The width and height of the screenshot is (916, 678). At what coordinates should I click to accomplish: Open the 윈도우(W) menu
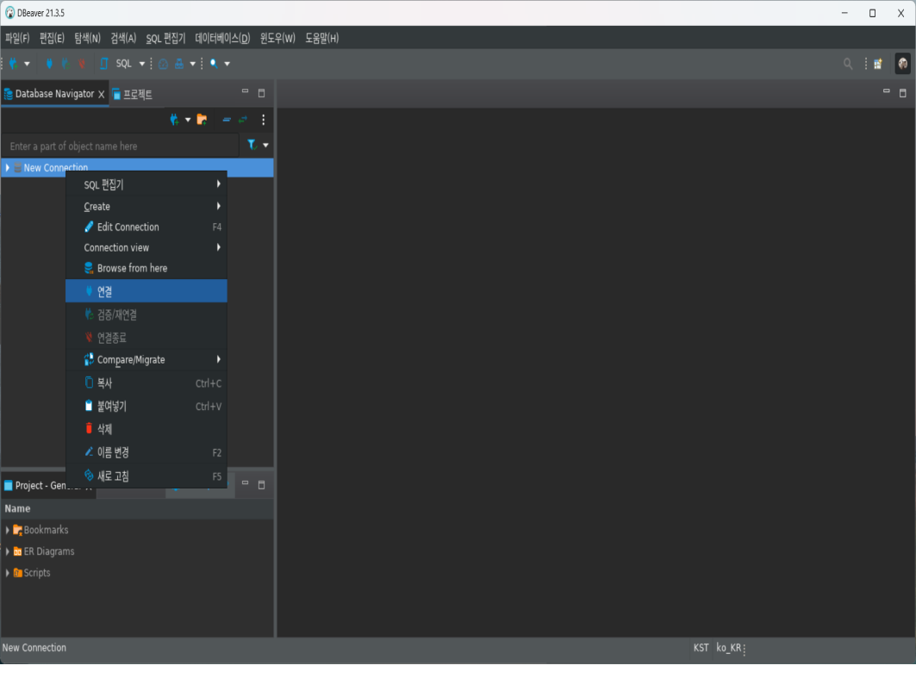point(277,39)
